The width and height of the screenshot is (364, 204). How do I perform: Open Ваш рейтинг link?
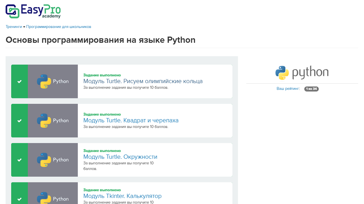pyautogui.click(x=288, y=89)
